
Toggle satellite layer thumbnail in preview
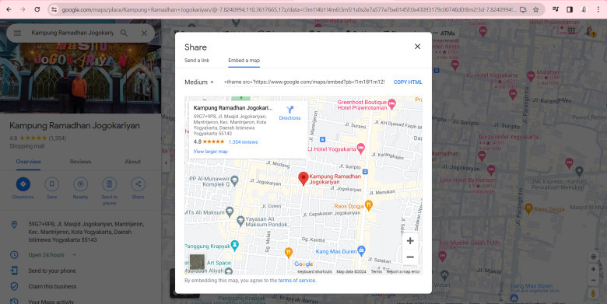tap(197, 262)
